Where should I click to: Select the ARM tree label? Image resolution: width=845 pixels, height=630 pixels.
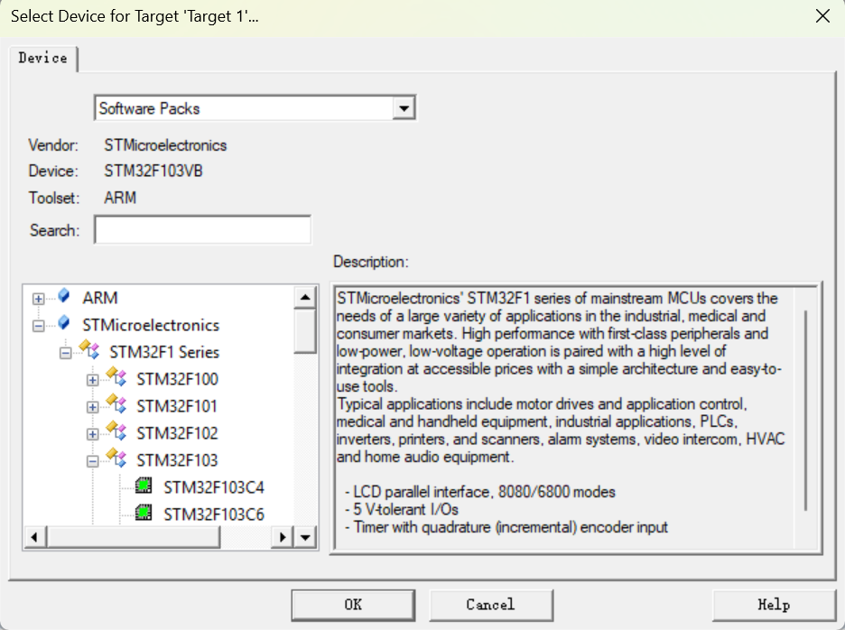[x=100, y=298]
